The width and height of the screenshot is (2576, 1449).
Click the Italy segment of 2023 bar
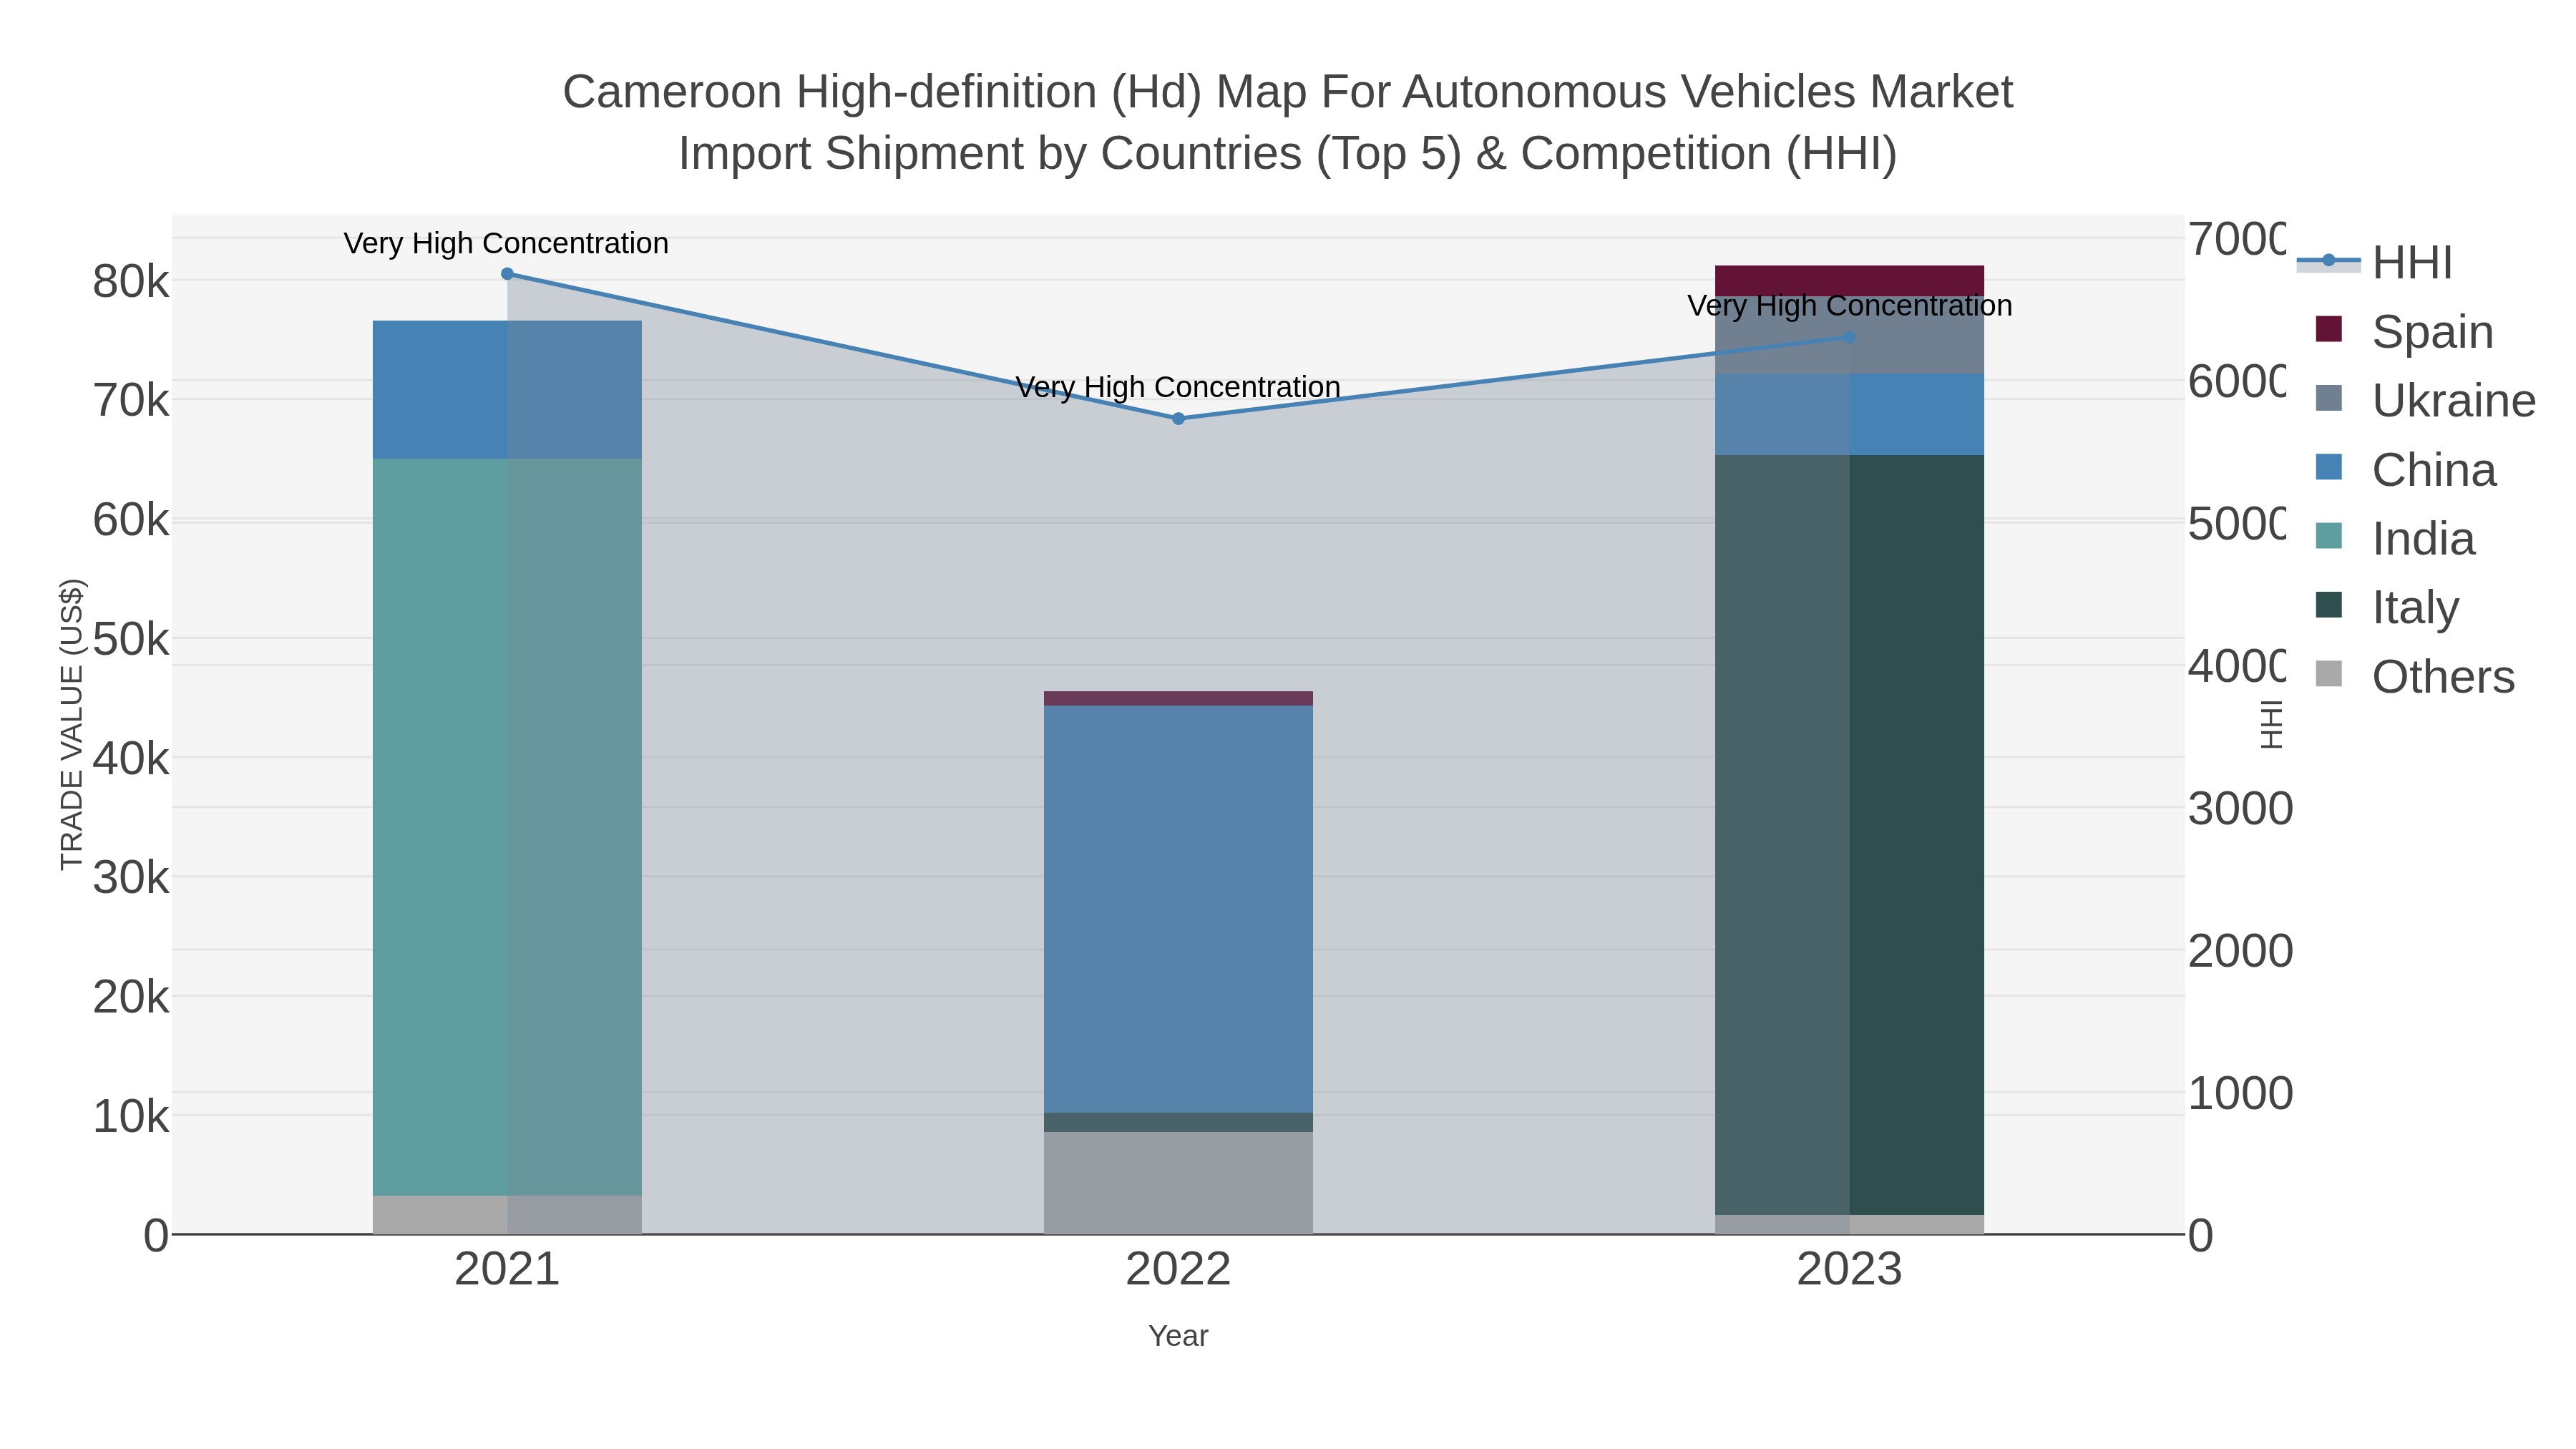click(1849, 835)
